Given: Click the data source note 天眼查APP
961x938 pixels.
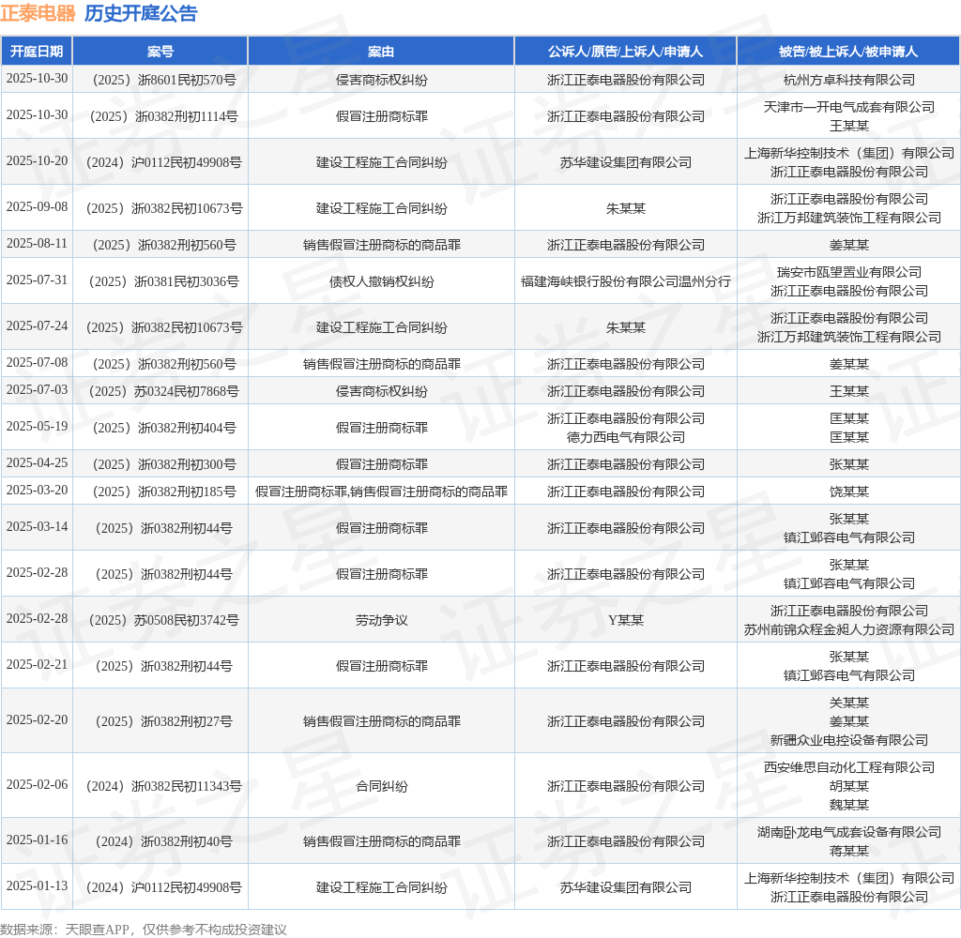Looking at the screenshot, I should click(97, 930).
